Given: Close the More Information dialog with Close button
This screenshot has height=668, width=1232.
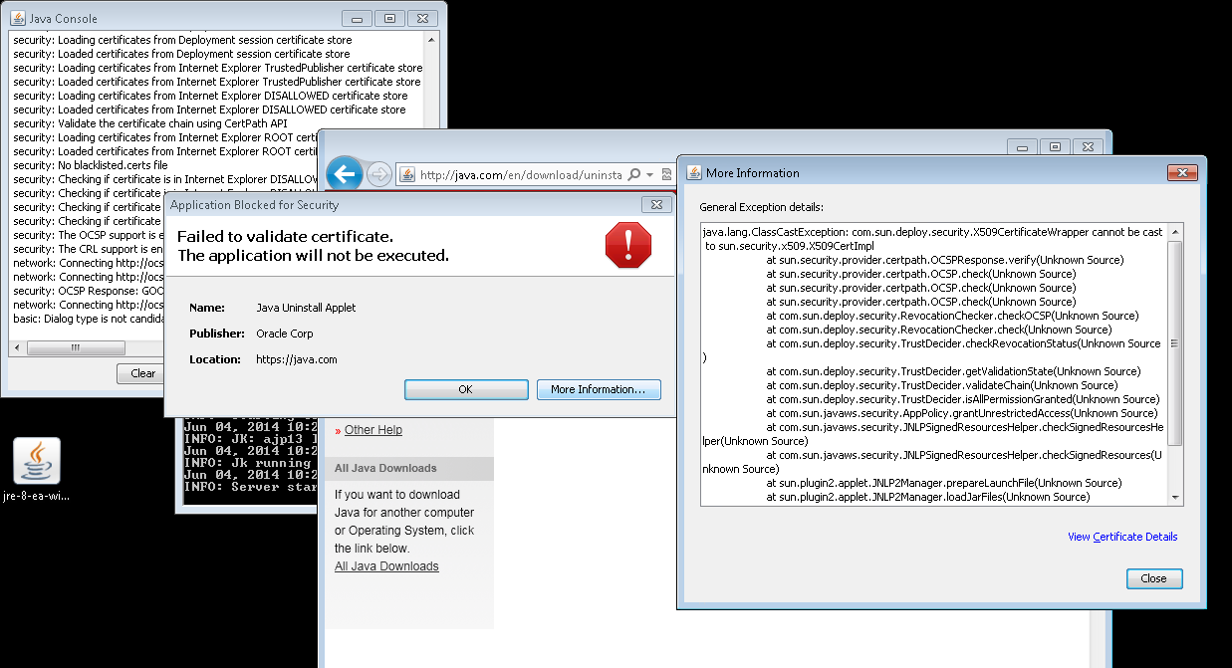Looking at the screenshot, I should [1153, 578].
